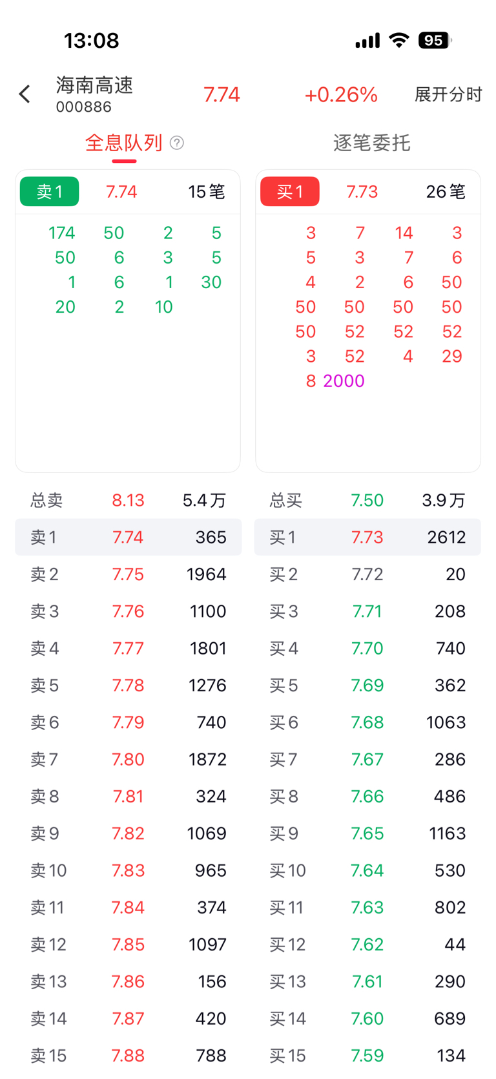Tap the purple 2000 order in buy queue
This screenshot has width=496, height=1079.
point(344,381)
